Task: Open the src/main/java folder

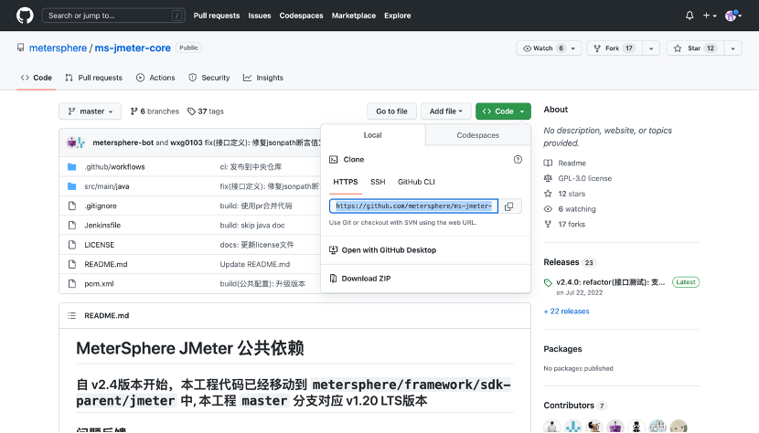Action: 106,186
